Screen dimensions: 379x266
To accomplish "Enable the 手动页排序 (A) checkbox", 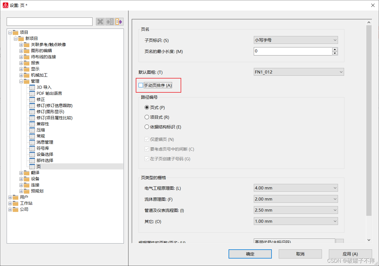I will click(x=141, y=85).
